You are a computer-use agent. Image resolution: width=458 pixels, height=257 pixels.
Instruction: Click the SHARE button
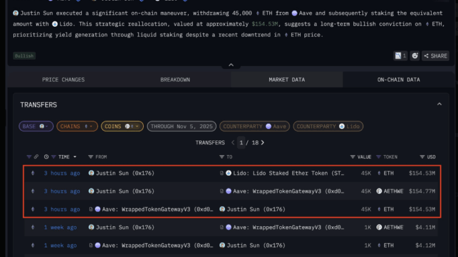click(436, 55)
